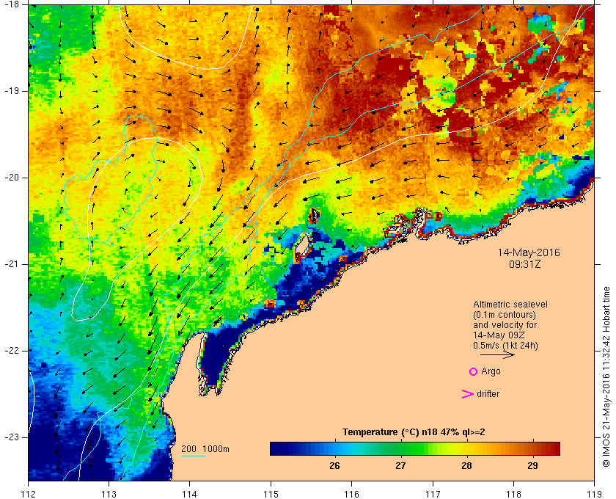The height and width of the screenshot is (499, 616).
Task: Click the 0.5m/s velocity scale arrow
Action: point(497,354)
